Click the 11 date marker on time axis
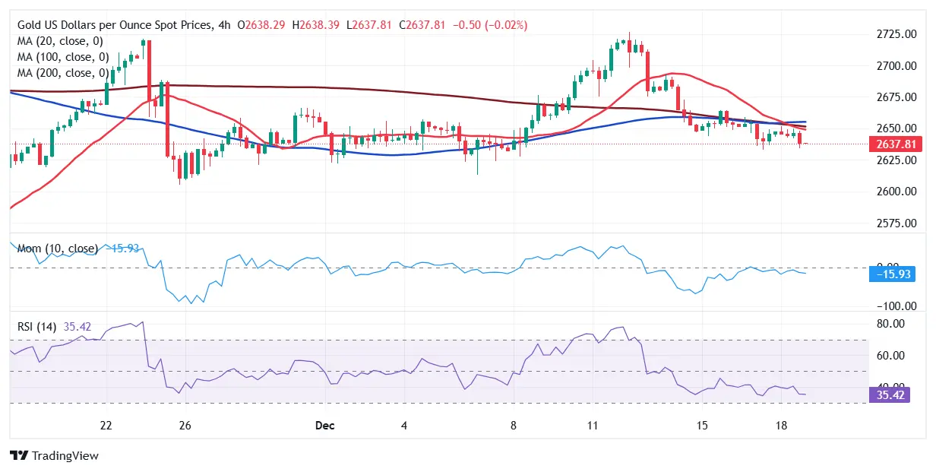Viewport: 936px width, 472px height. 592,426
